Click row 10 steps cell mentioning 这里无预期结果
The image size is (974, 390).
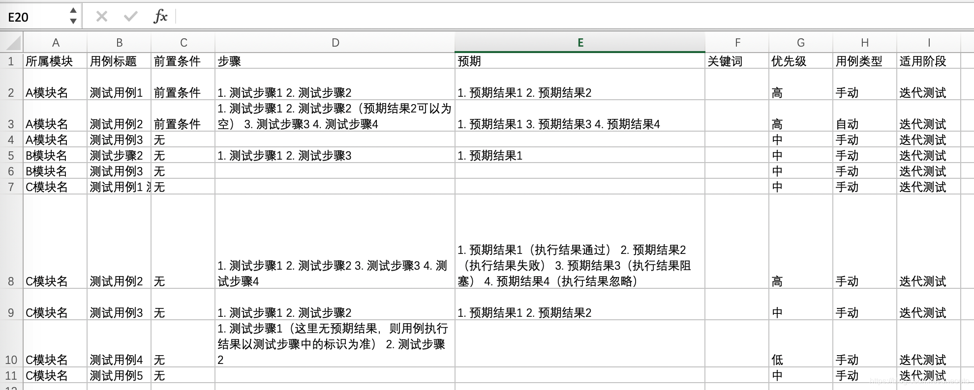[335, 344]
